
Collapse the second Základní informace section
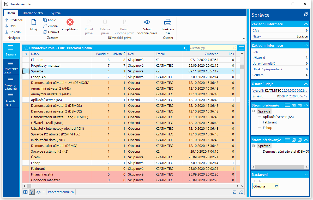tap(306, 45)
